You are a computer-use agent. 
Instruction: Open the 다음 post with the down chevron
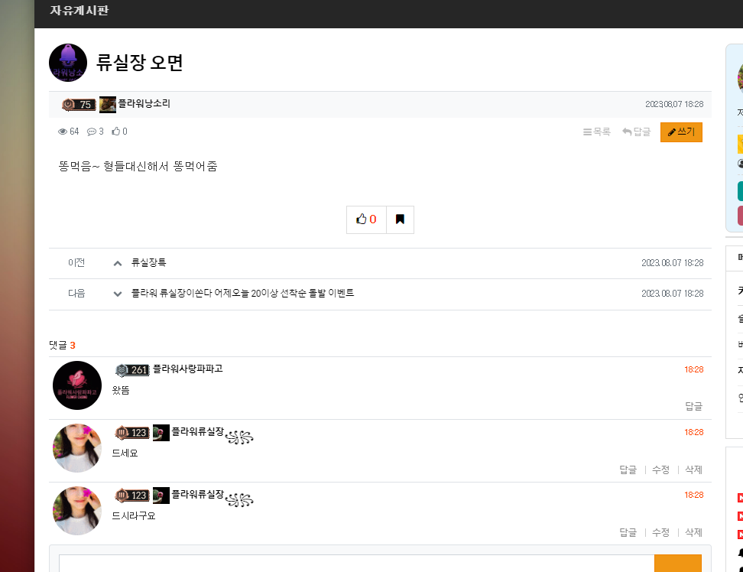pyautogui.click(x=118, y=294)
